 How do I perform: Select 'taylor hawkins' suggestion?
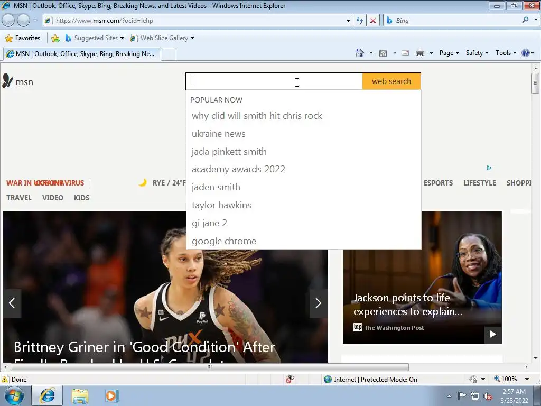click(221, 205)
